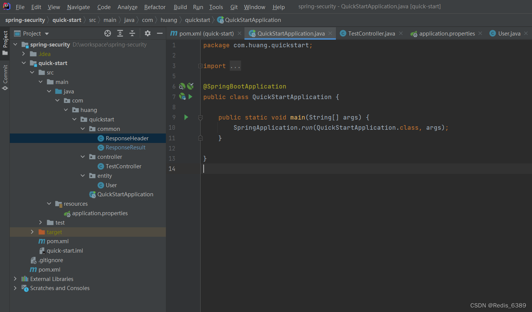Switch to TestController.java tab

[371, 33]
